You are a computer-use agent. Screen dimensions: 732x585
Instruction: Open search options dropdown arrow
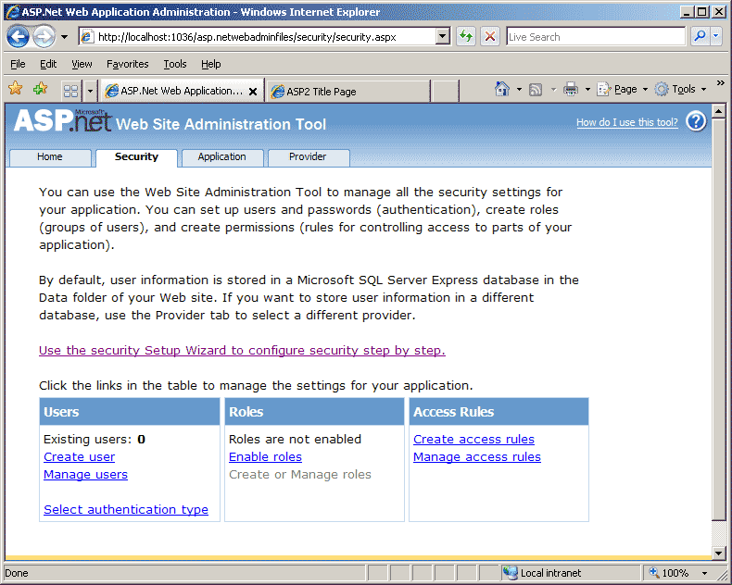(716, 36)
